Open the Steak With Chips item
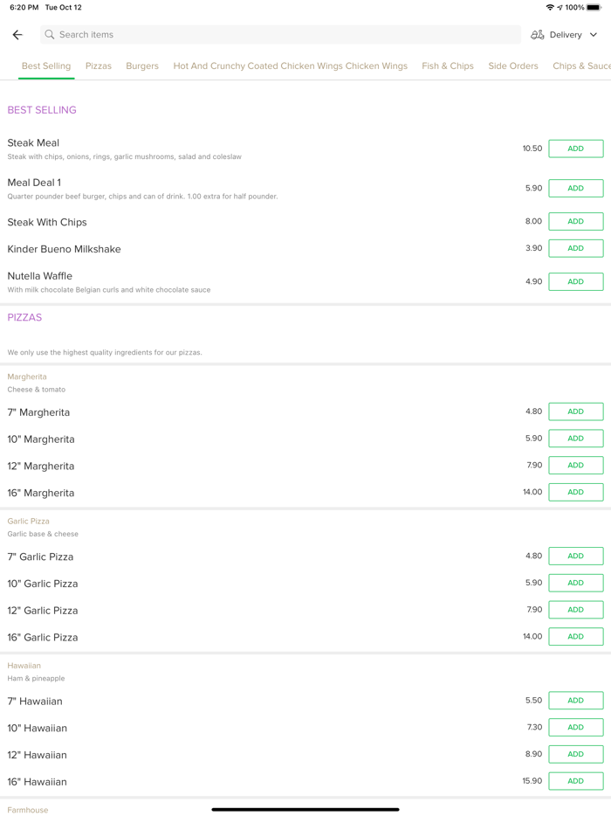This screenshot has width=611, height=816. (47, 222)
